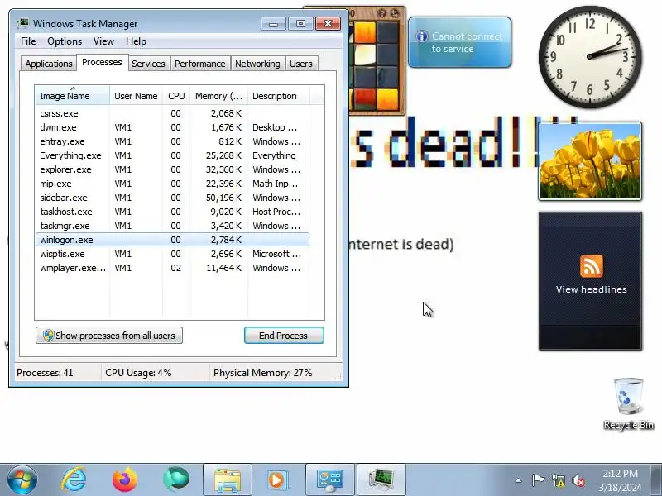This screenshot has height=496, width=662.
Task: Sort by the User Name column header
Action: 136,96
